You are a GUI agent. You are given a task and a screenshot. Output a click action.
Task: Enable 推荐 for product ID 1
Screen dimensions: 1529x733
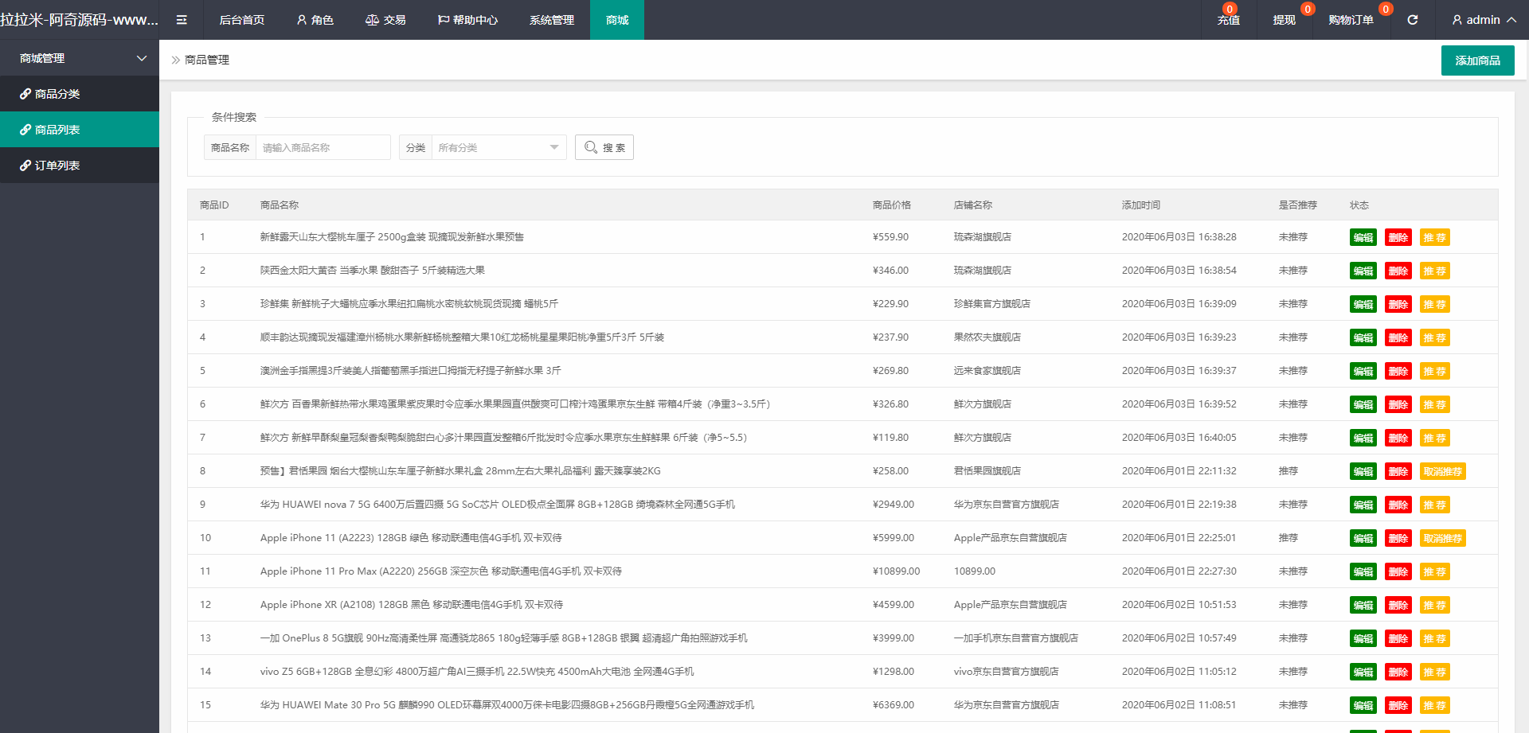point(1434,236)
